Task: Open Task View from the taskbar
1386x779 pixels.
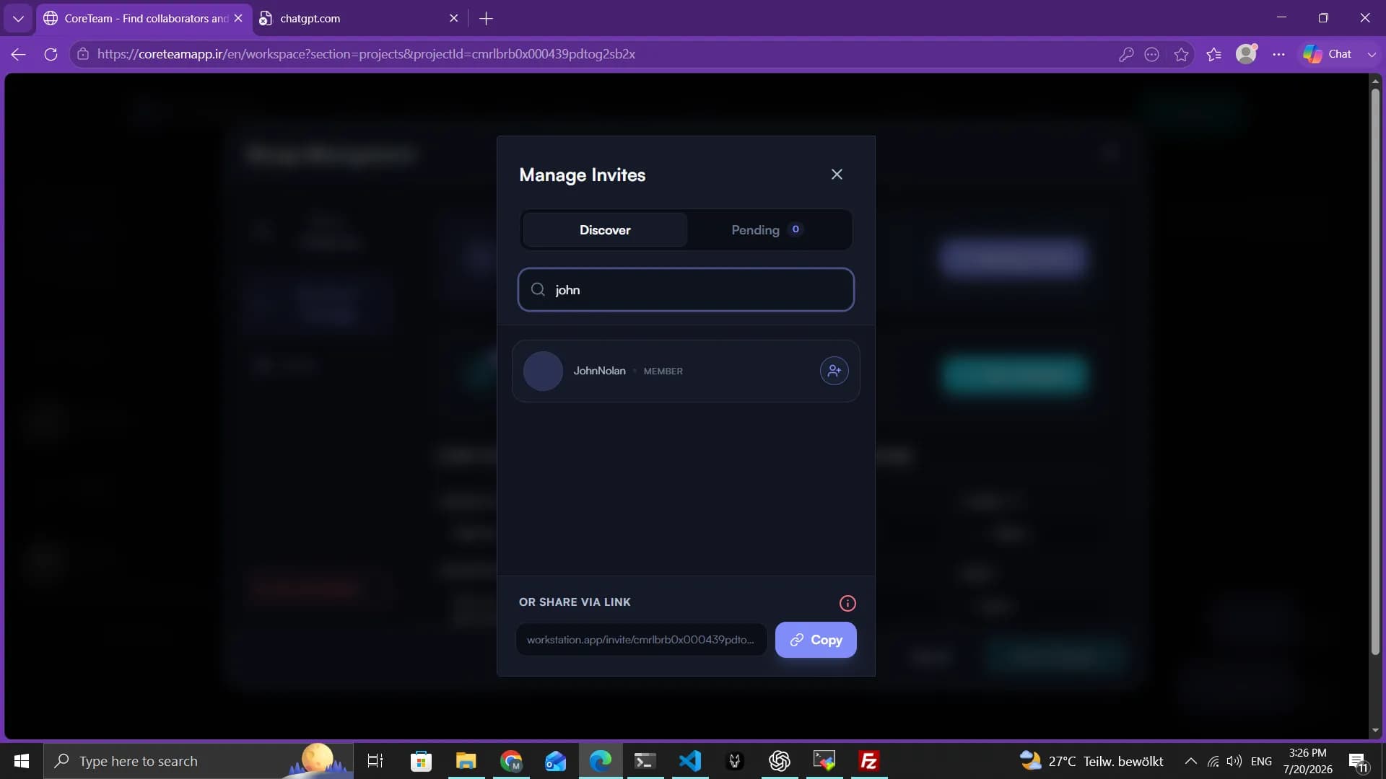Action: tap(375, 761)
